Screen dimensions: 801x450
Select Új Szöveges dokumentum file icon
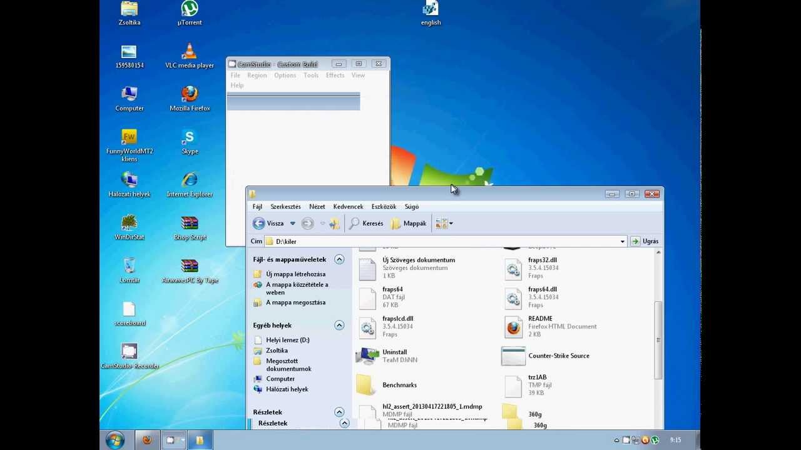tap(367, 269)
